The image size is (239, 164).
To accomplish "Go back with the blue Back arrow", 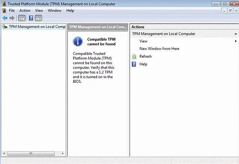I will [x=5, y=18].
